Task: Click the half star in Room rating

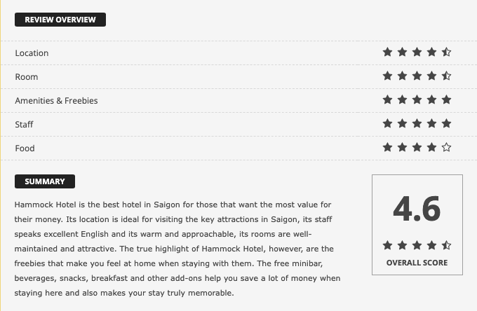Action: click(x=446, y=76)
